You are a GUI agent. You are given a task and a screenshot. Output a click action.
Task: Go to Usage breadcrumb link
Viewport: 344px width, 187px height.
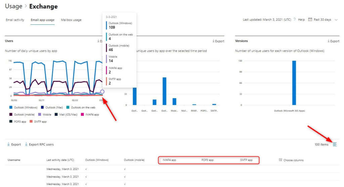(13, 6)
